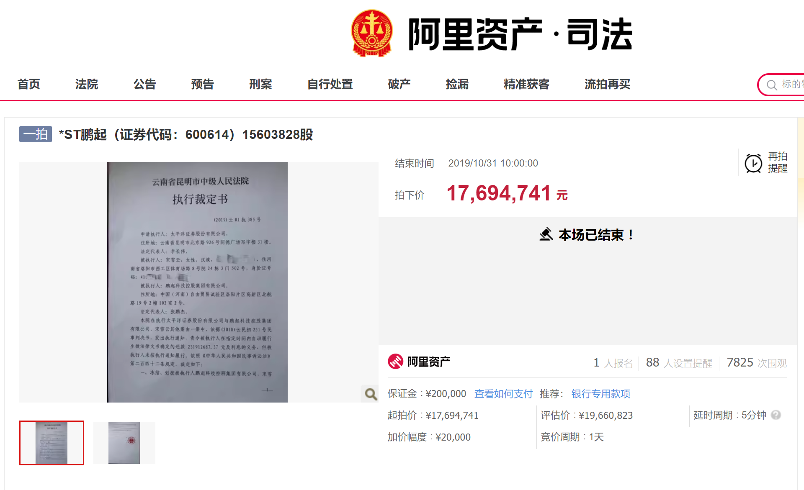This screenshot has width=804, height=490.
Task: Click the 起拍价 ¥17,694,741 text
Action: (433, 415)
